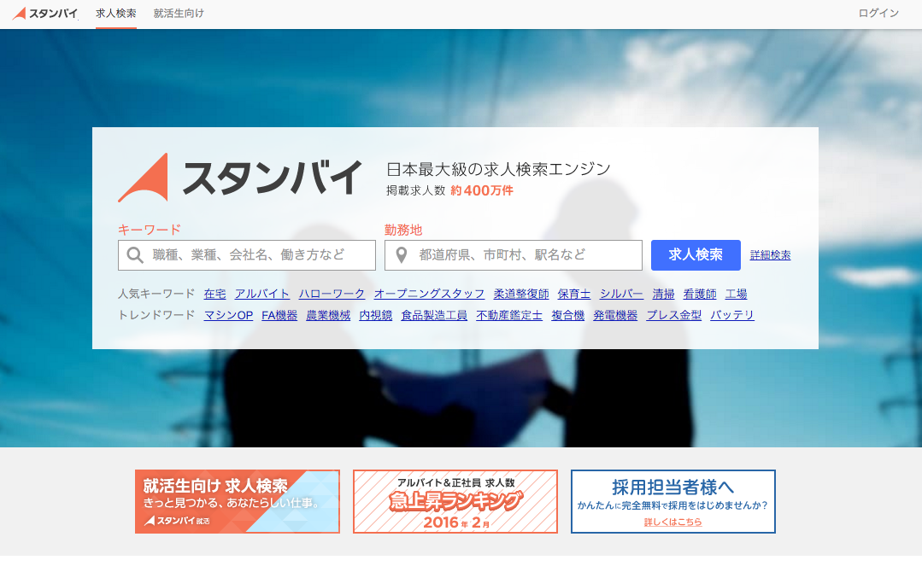Focus the 勤務地 location input field
Screen dimensions: 922x572
(x=514, y=255)
